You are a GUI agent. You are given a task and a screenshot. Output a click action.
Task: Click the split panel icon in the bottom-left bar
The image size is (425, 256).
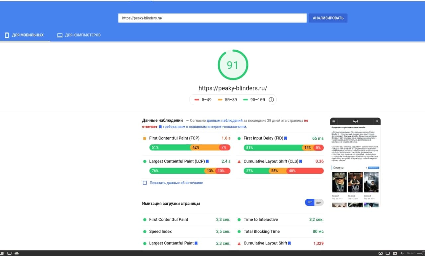9,253
